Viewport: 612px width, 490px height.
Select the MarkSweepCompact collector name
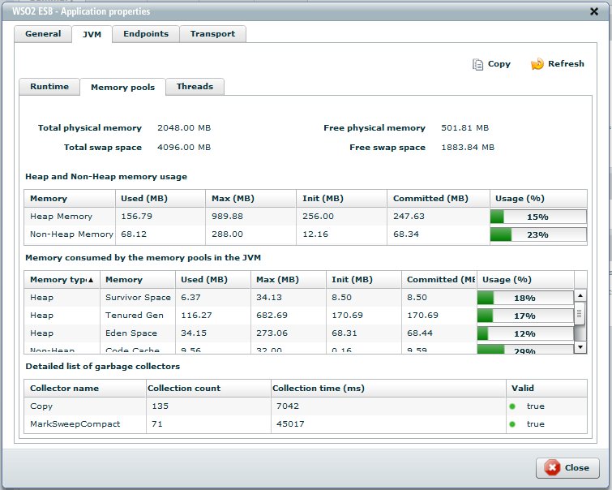75,424
